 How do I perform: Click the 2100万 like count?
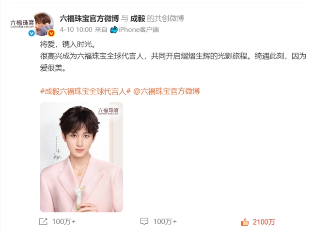(x=264, y=222)
